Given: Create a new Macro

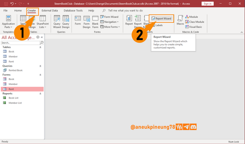Looking at the screenshot, I should point(180,20).
